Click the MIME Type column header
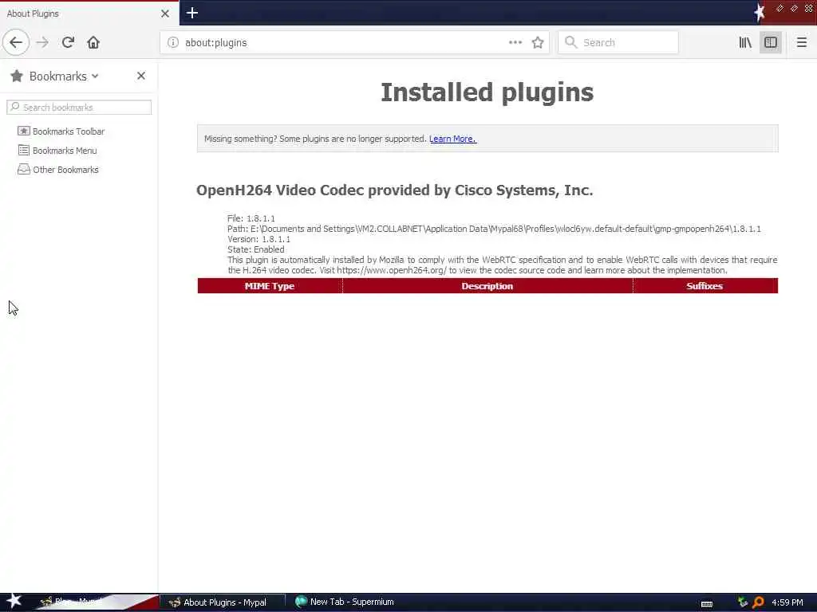 tap(270, 286)
